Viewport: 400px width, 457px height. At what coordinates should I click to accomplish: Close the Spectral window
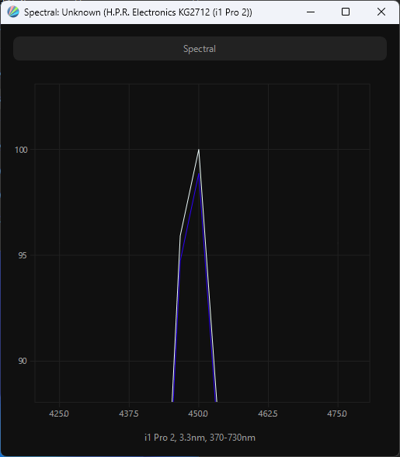pyautogui.click(x=381, y=12)
